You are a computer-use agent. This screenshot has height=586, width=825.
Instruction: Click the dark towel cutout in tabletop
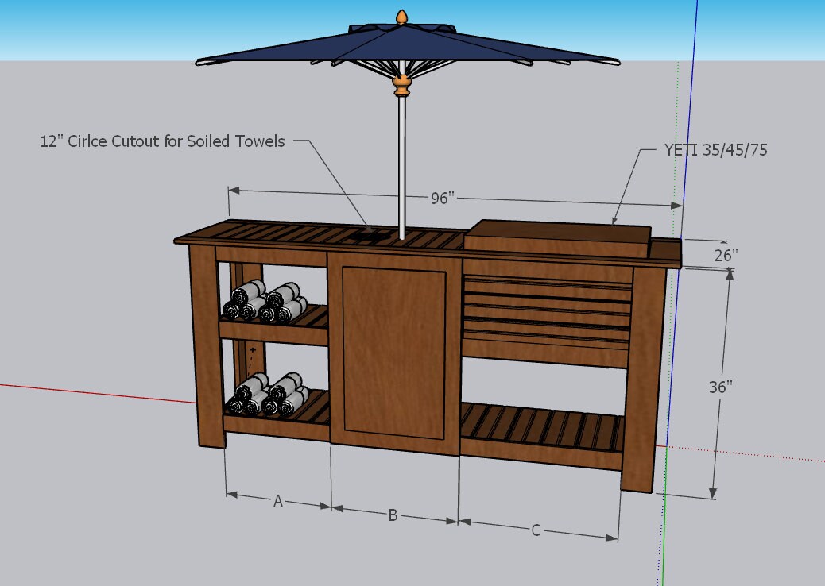point(374,234)
